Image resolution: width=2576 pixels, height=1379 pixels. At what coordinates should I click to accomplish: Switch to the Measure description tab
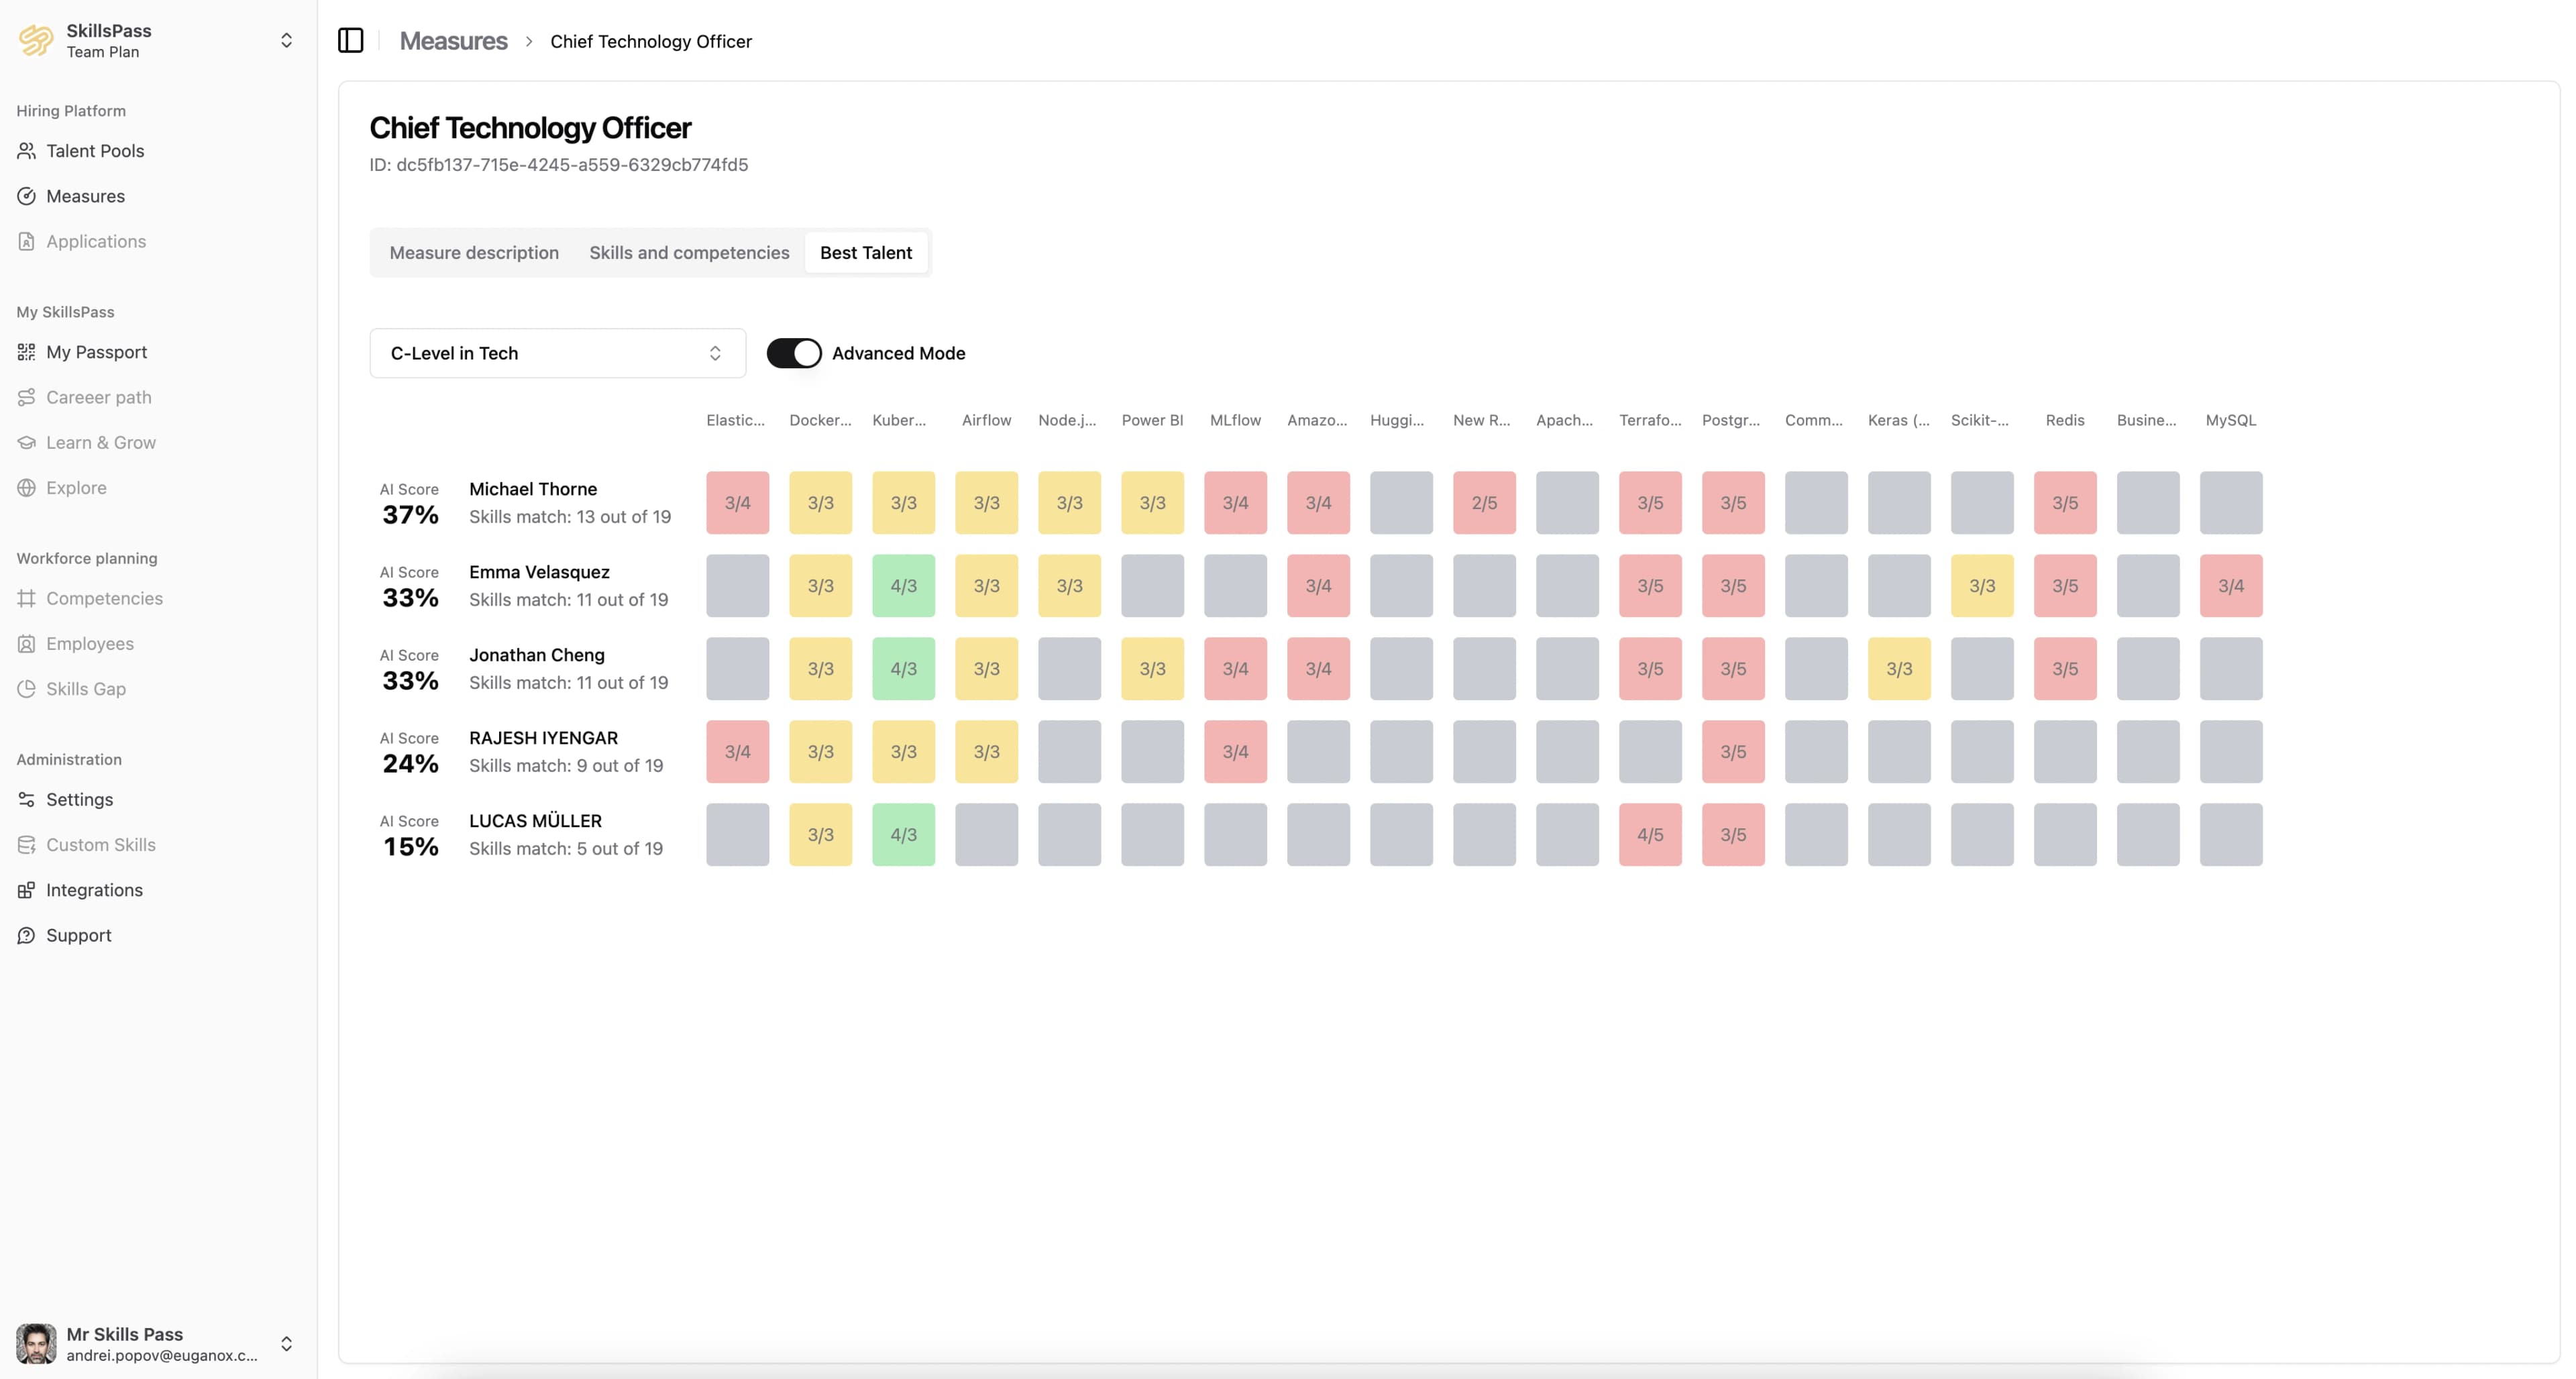(x=474, y=253)
